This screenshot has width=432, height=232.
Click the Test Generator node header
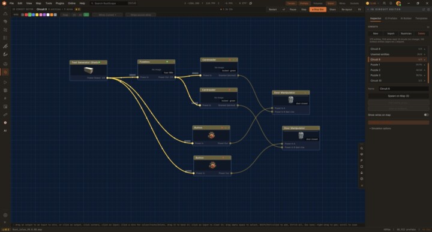88,62
